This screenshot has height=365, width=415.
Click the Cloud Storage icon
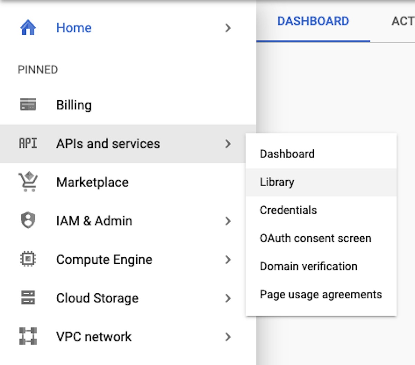(x=28, y=298)
